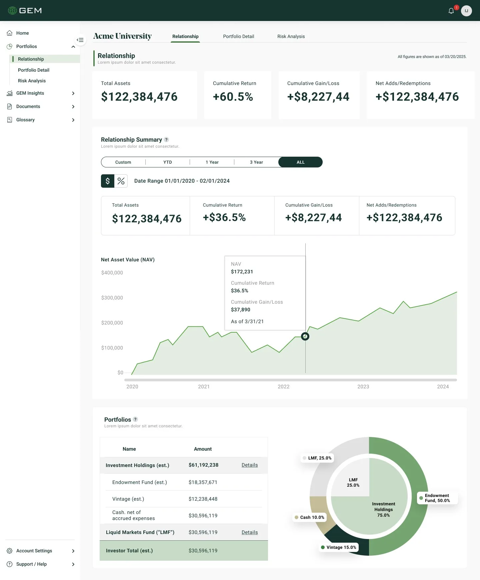Switch values to percent display
The image size is (480, 580).
coord(121,181)
